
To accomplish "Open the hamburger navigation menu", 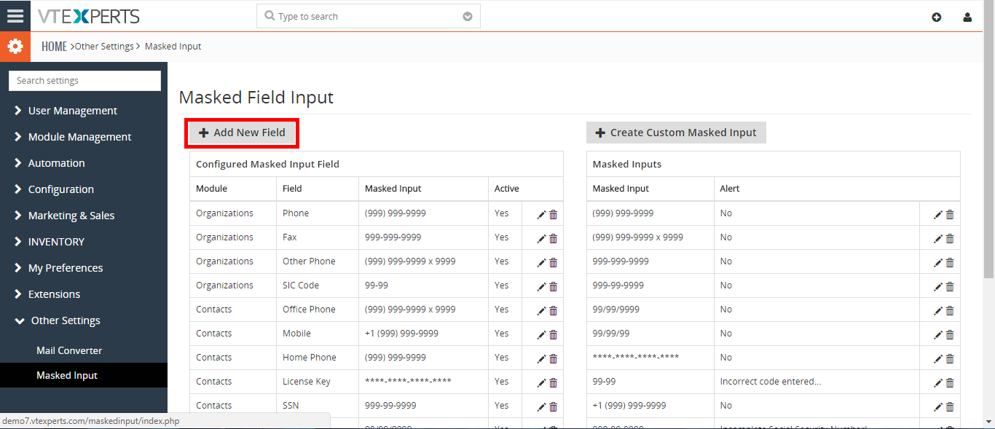I will [15, 16].
